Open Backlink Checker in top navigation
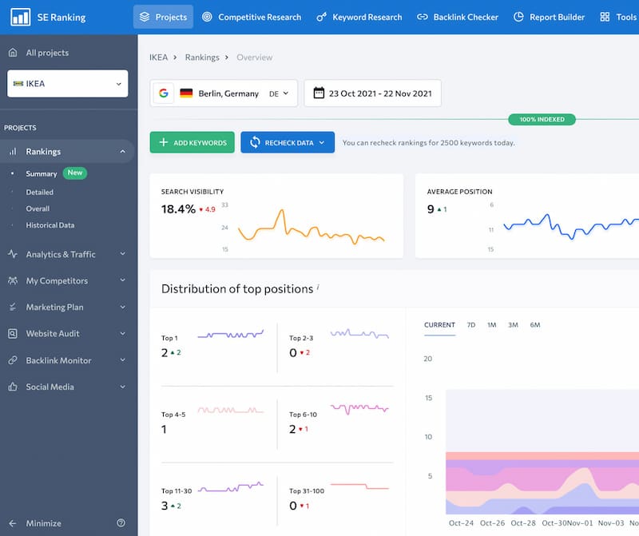 pyautogui.click(x=457, y=17)
